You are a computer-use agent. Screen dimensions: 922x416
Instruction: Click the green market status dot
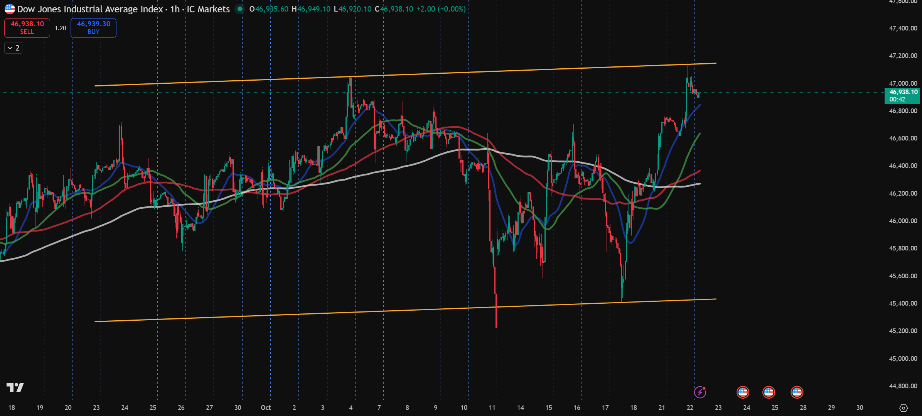[240, 9]
